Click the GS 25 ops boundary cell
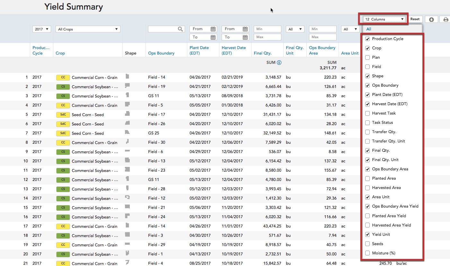This screenshot has height=266, width=450. pyautogui.click(x=154, y=133)
